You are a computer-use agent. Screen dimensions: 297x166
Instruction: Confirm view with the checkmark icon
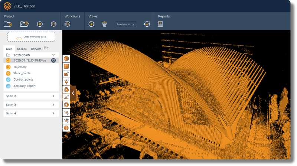(147, 24)
